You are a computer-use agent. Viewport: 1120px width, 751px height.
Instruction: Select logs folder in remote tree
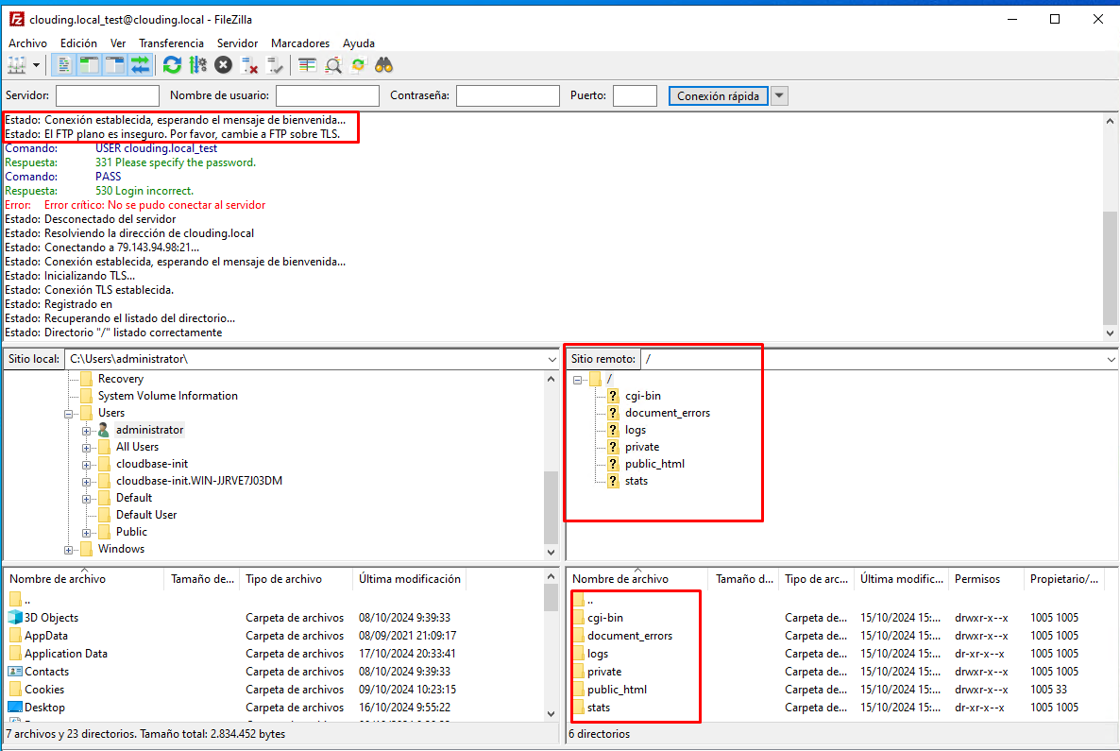click(635, 430)
